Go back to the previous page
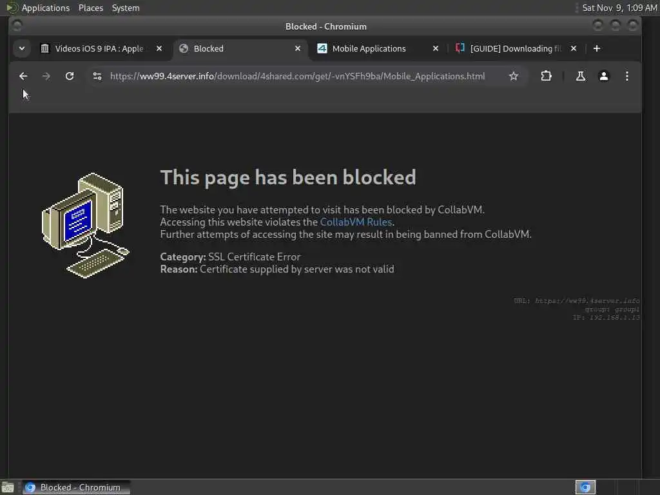The image size is (660, 495). pos(23,76)
